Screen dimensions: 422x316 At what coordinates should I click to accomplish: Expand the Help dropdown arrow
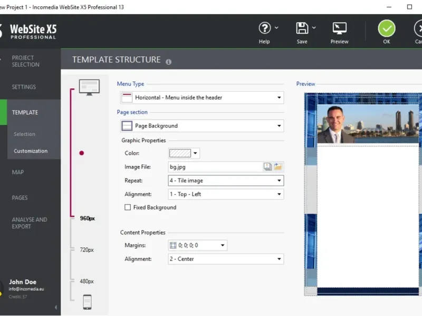(x=276, y=27)
